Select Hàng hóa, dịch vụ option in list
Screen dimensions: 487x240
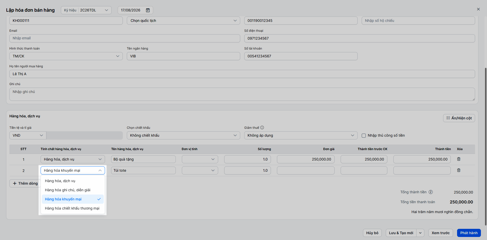coord(73,181)
